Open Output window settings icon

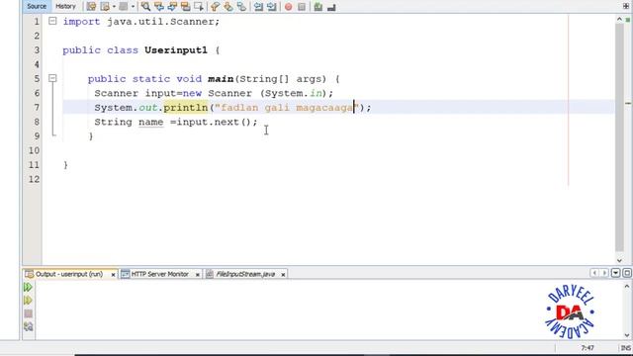click(28, 326)
